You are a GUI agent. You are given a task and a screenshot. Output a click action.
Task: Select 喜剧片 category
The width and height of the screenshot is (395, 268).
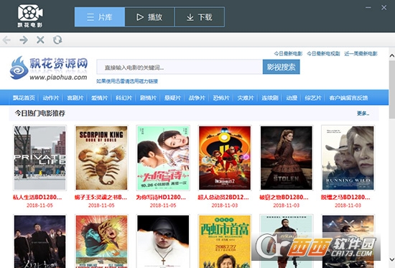pos(75,98)
